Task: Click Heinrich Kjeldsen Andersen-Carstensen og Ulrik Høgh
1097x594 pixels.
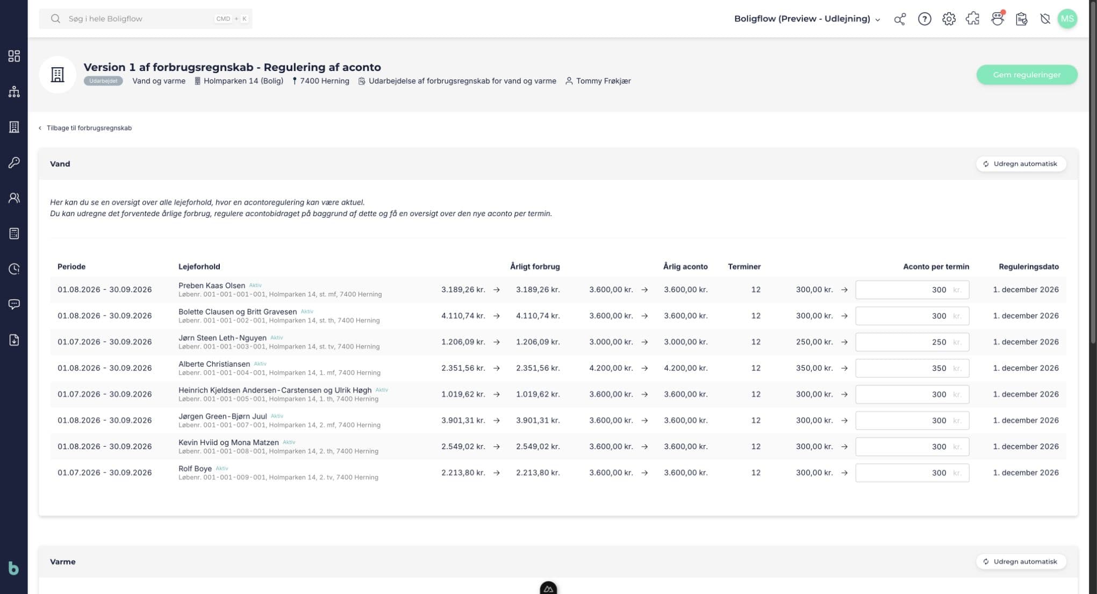Action: (275, 390)
